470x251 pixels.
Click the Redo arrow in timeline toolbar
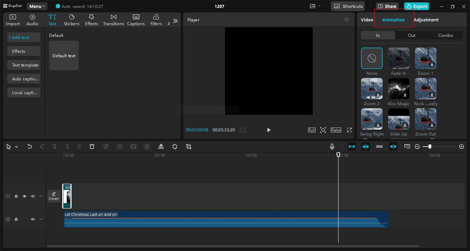(42, 147)
